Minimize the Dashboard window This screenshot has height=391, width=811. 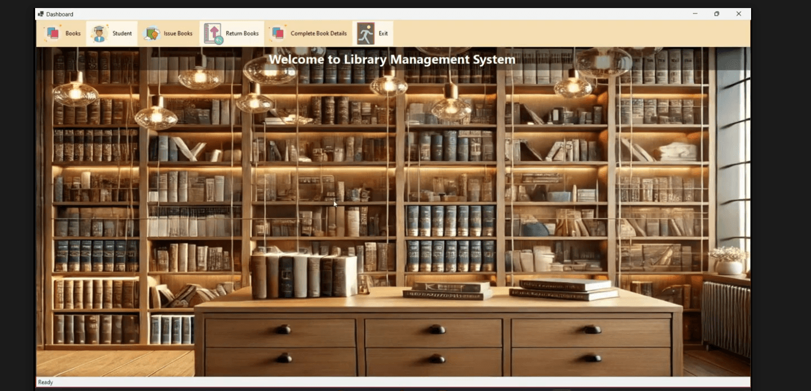695,14
